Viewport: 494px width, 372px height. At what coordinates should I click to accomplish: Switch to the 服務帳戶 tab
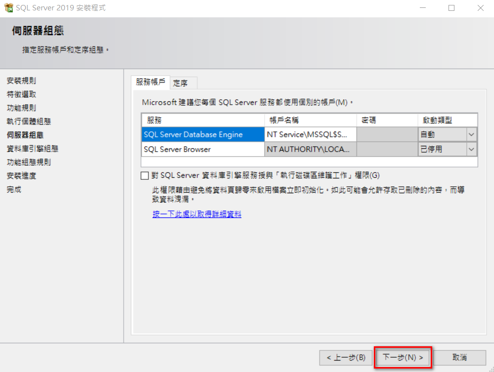[151, 83]
